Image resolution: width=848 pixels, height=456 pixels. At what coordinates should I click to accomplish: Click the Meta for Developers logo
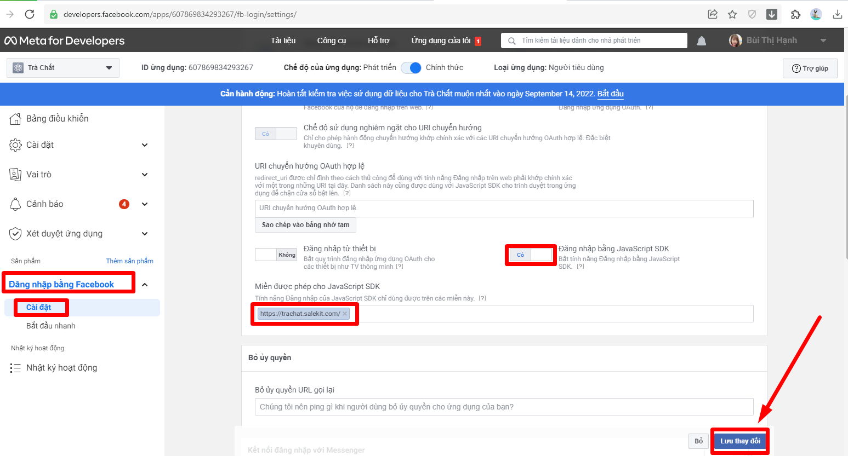point(65,41)
